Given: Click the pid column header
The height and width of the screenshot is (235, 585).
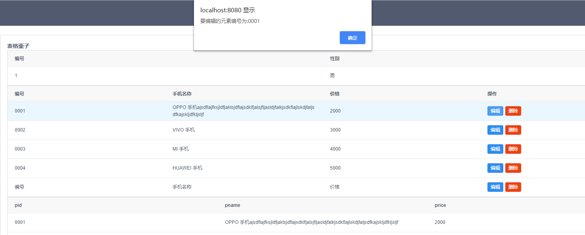Looking at the screenshot, I should 18,205.
